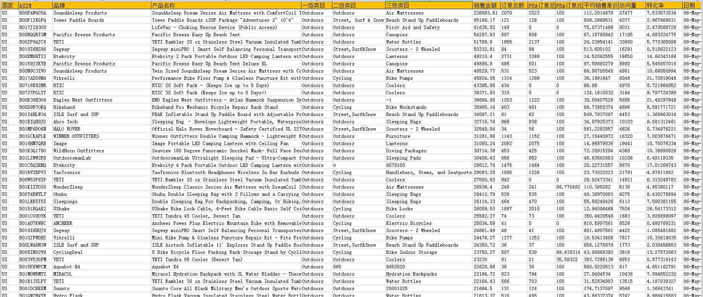Click brand cell Sleepingo
The width and height of the screenshot is (703, 297).
pyautogui.click(x=102, y=202)
